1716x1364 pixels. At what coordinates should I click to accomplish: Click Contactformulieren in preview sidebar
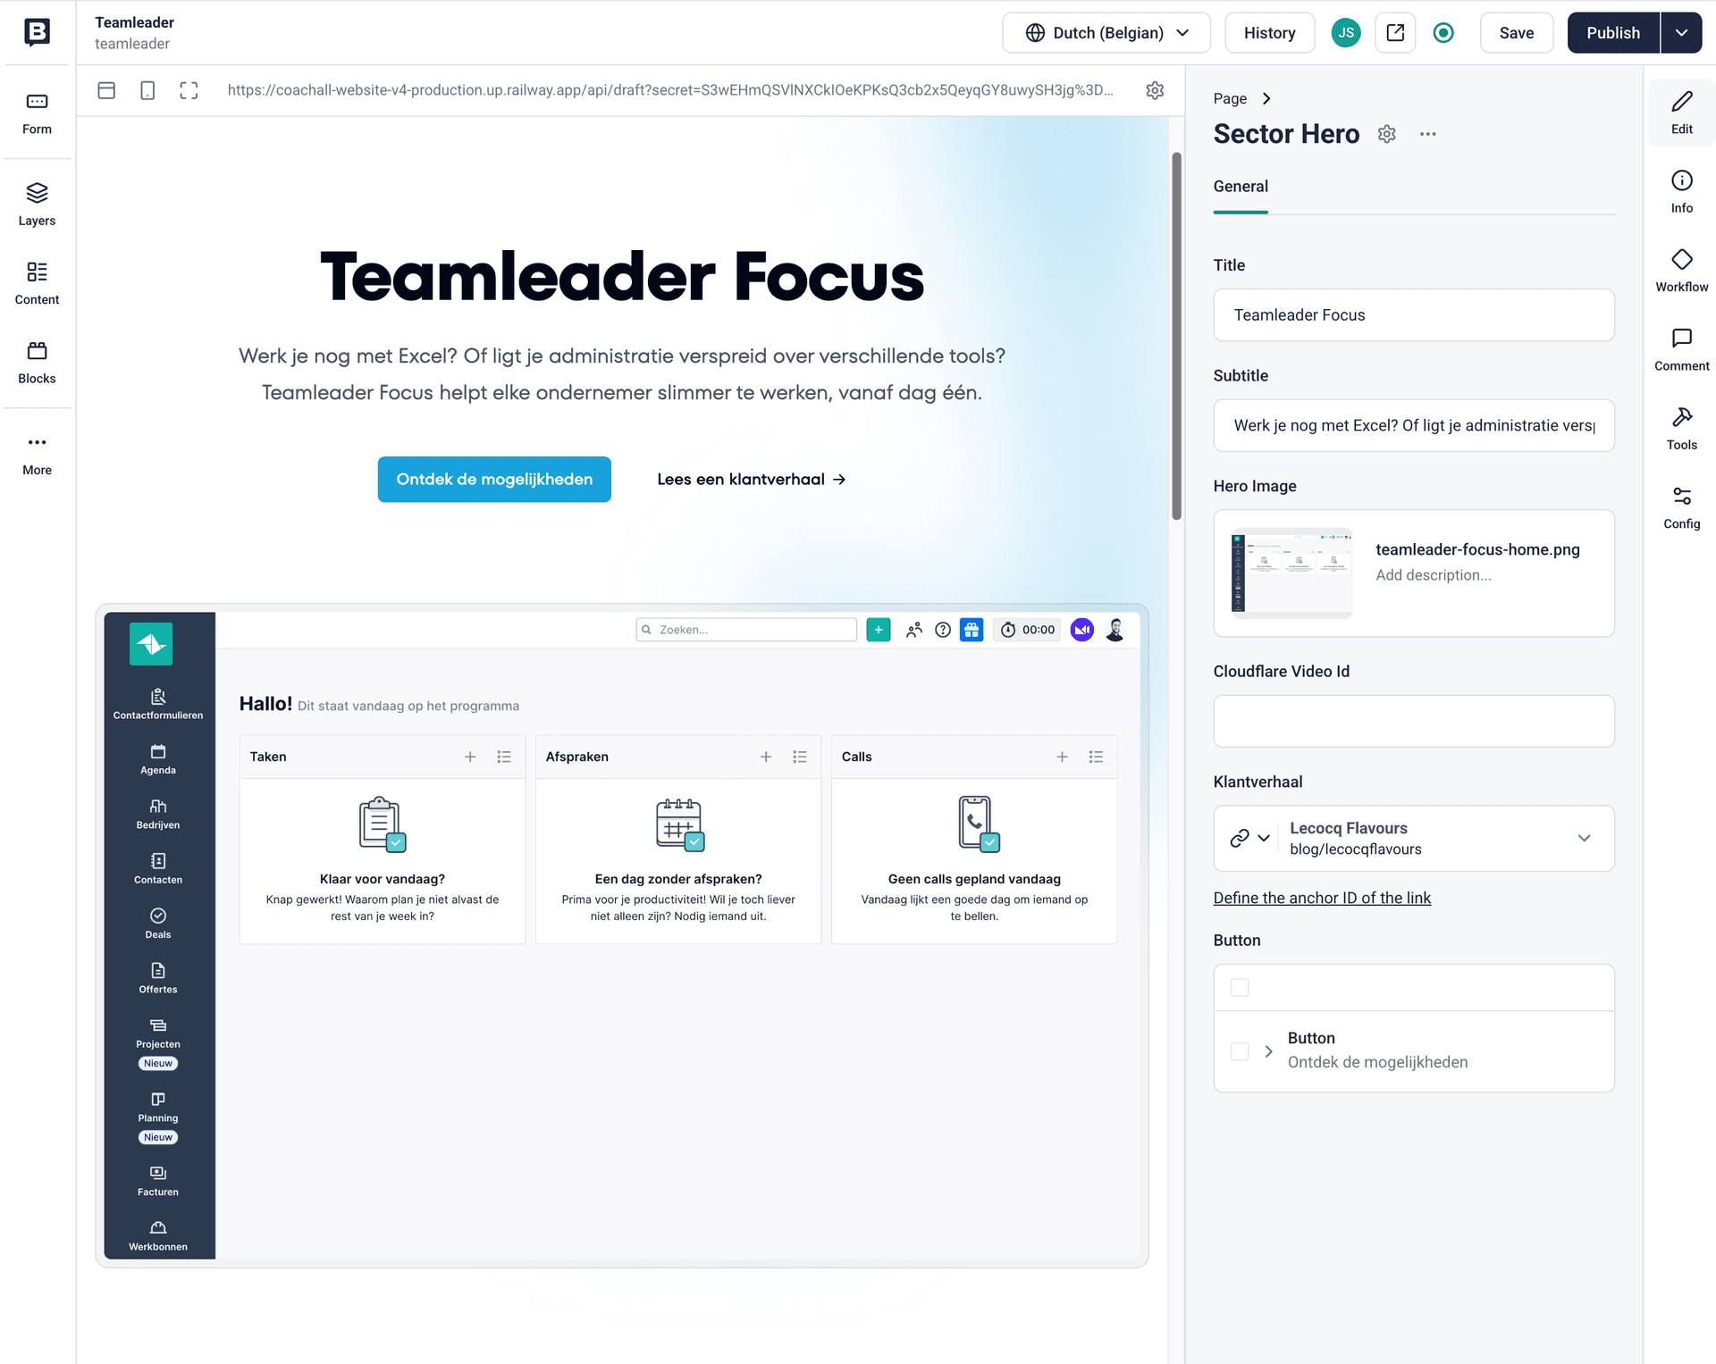[x=158, y=704]
